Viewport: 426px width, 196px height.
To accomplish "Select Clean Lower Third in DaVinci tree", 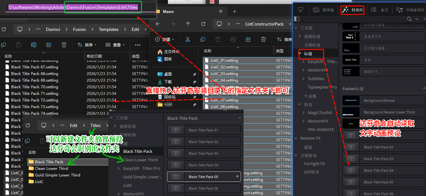I will click(141, 160).
